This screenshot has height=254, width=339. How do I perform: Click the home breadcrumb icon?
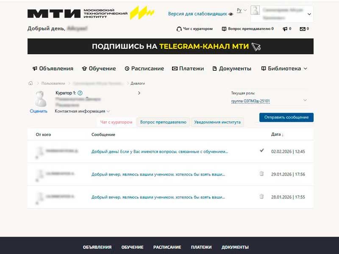tap(31, 83)
